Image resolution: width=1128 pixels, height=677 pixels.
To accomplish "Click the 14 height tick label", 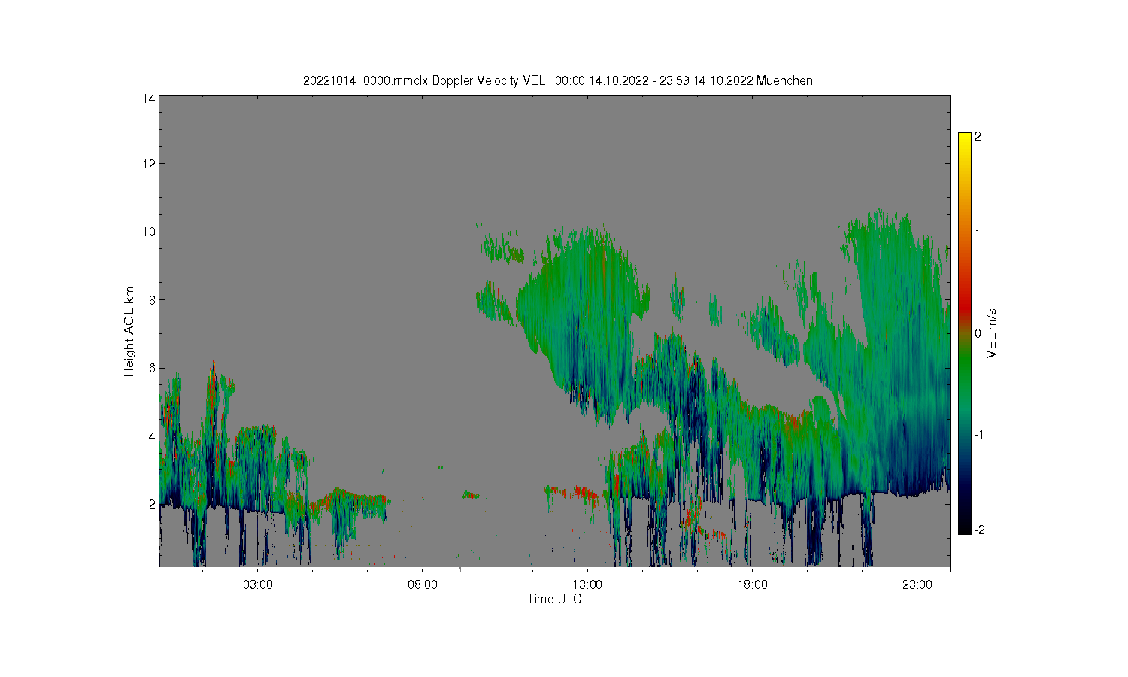I will pyautogui.click(x=149, y=99).
